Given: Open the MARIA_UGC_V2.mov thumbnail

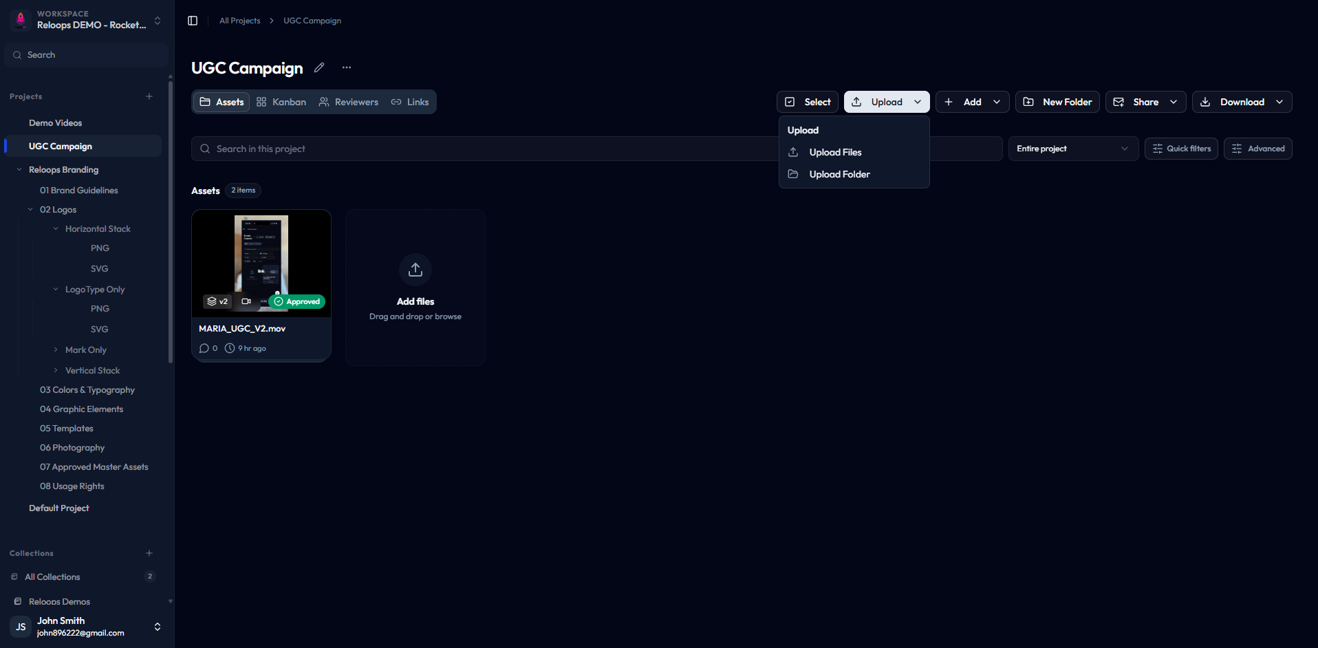Looking at the screenshot, I should coord(261,263).
